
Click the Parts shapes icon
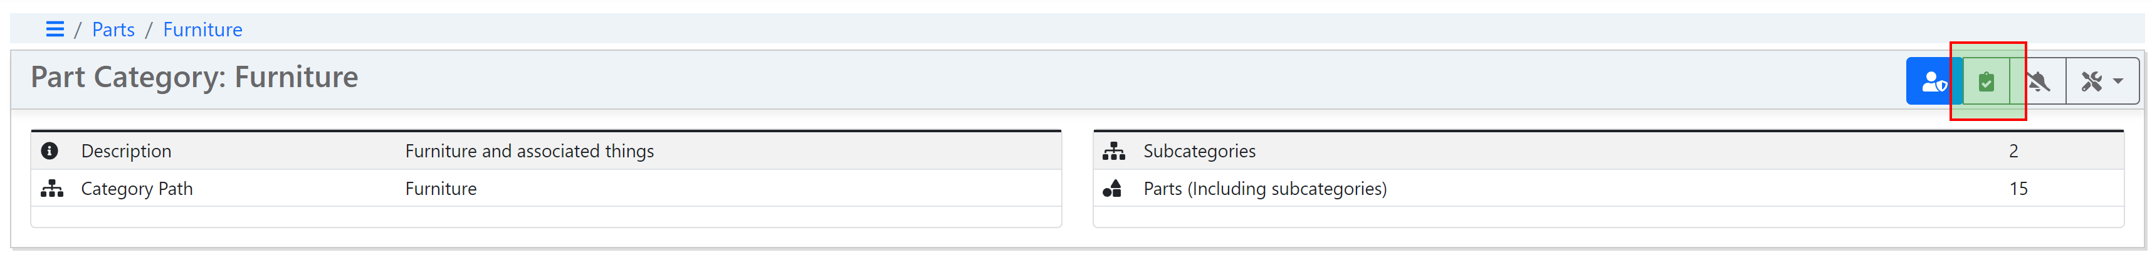tap(1112, 188)
